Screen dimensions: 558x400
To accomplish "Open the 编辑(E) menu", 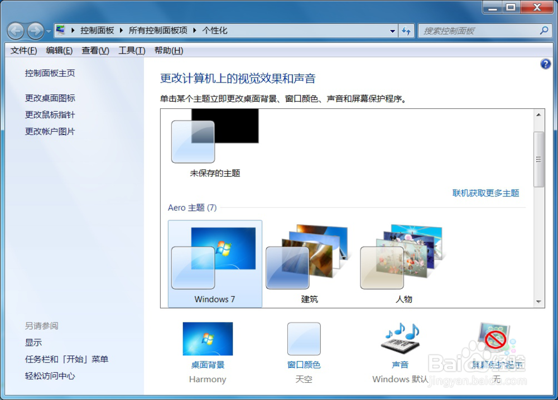I will point(59,51).
